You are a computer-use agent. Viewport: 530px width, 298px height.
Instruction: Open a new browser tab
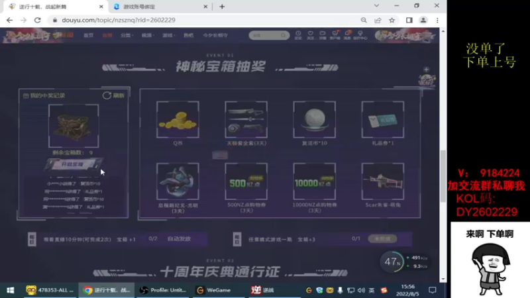[x=222, y=7]
